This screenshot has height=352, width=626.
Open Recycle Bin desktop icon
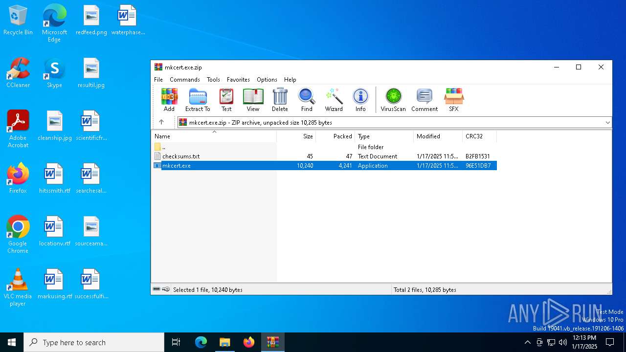pos(18,20)
